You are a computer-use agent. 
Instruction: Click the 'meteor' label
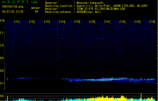[36, 8]
